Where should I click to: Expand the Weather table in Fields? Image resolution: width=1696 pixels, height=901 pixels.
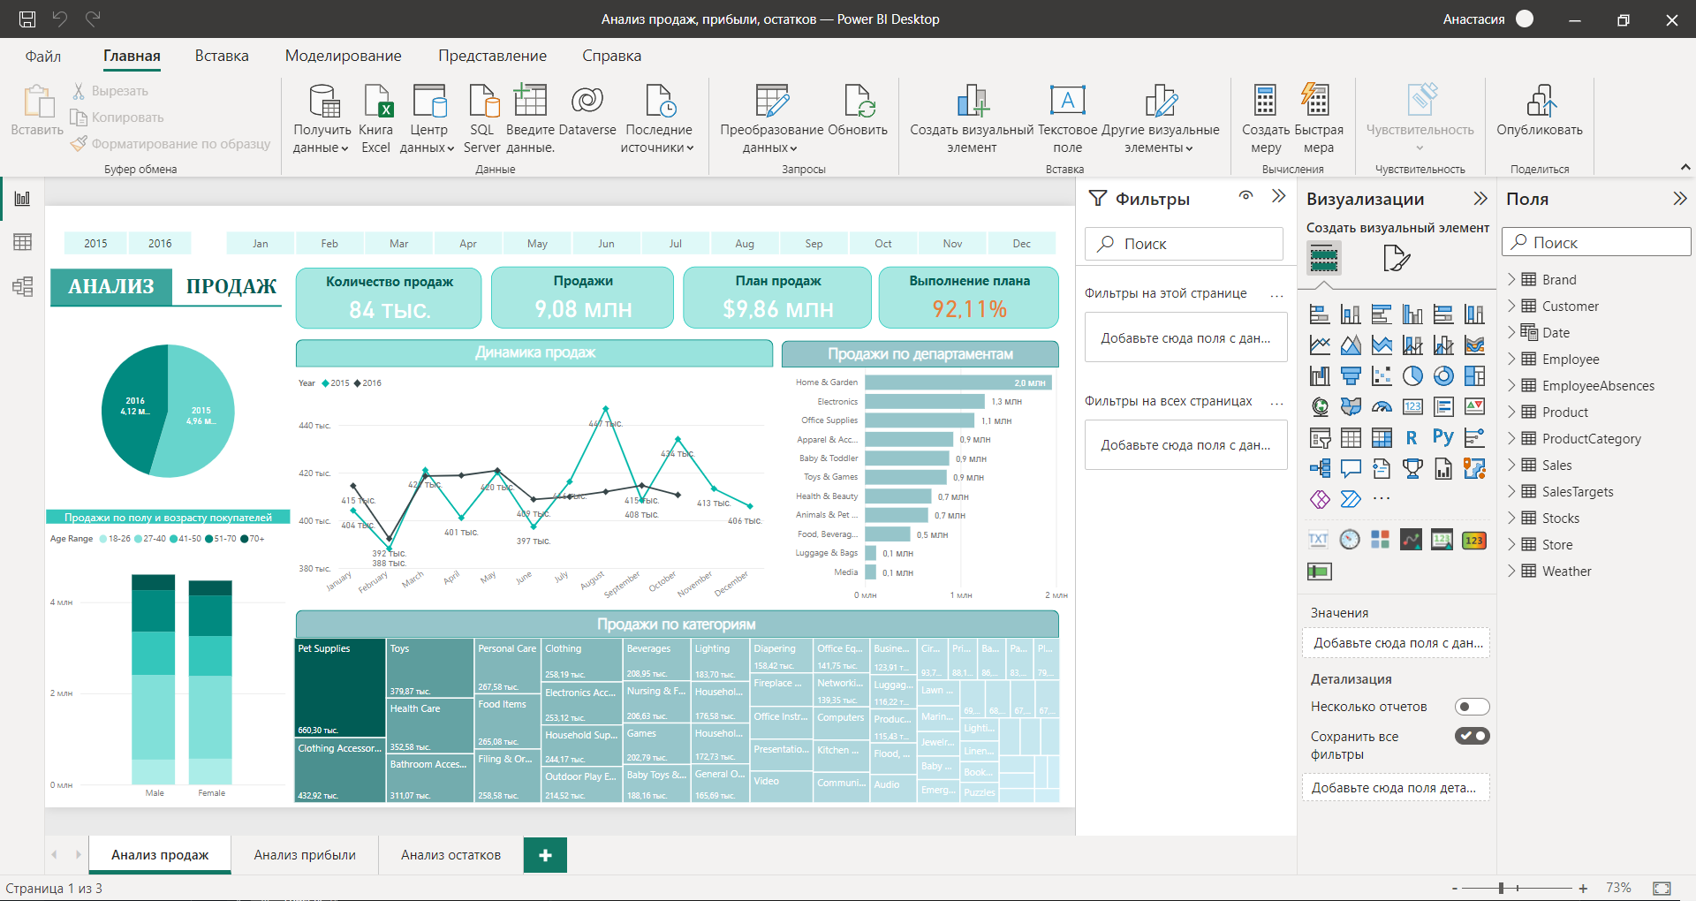(x=1511, y=571)
